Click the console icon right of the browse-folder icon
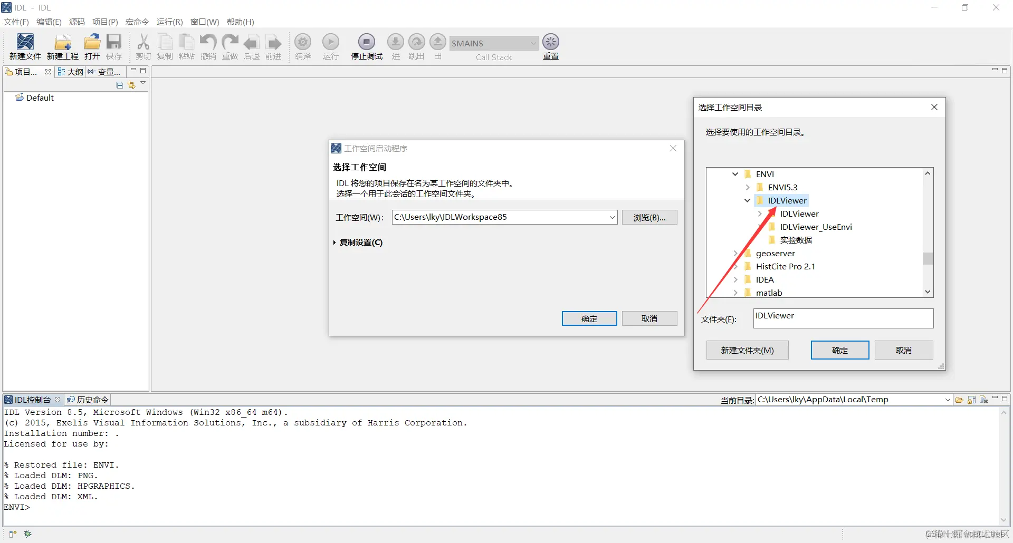Image resolution: width=1013 pixels, height=543 pixels. (971, 400)
